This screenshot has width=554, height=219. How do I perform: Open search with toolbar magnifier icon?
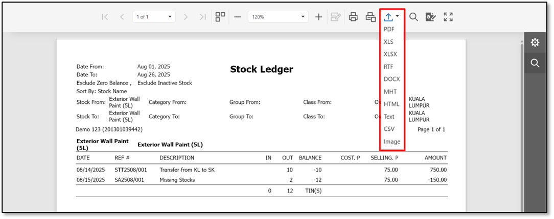click(x=413, y=17)
